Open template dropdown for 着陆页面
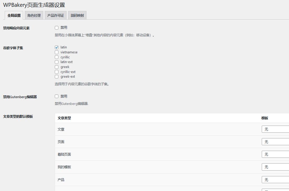This screenshot has width=289, height=191. point(275,154)
